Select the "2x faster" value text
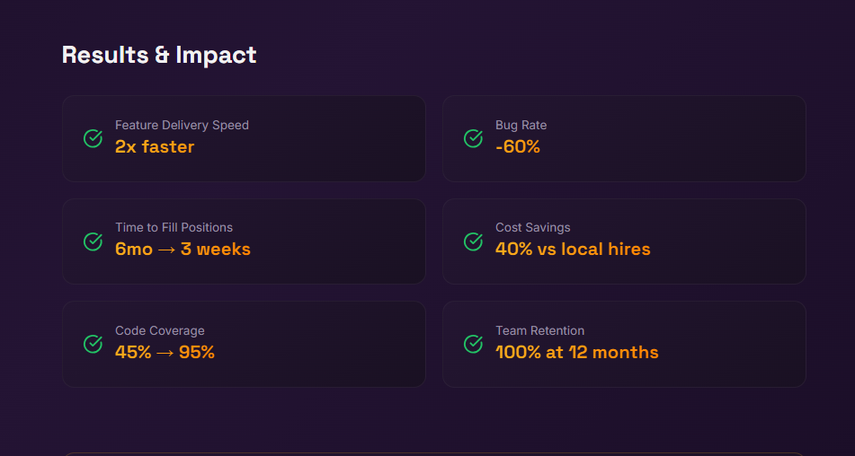The height and width of the screenshot is (456, 855). 155,146
